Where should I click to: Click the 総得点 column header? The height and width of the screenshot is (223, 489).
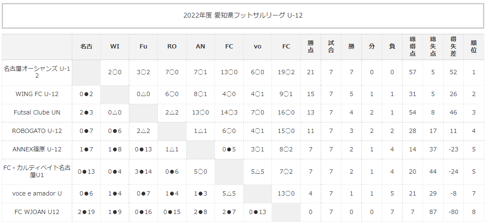[413, 46]
